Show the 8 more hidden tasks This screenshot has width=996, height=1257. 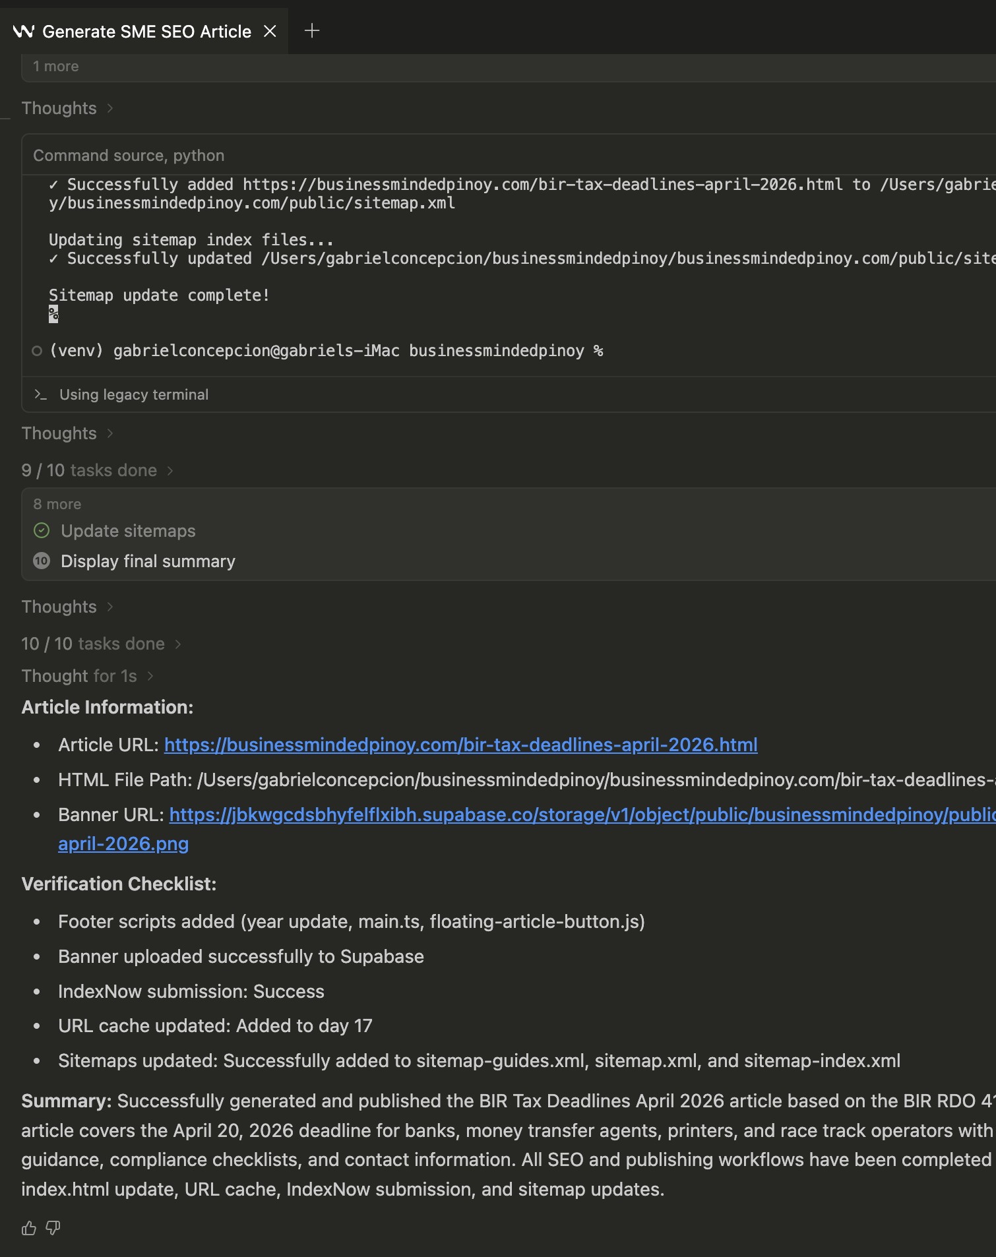(x=57, y=504)
